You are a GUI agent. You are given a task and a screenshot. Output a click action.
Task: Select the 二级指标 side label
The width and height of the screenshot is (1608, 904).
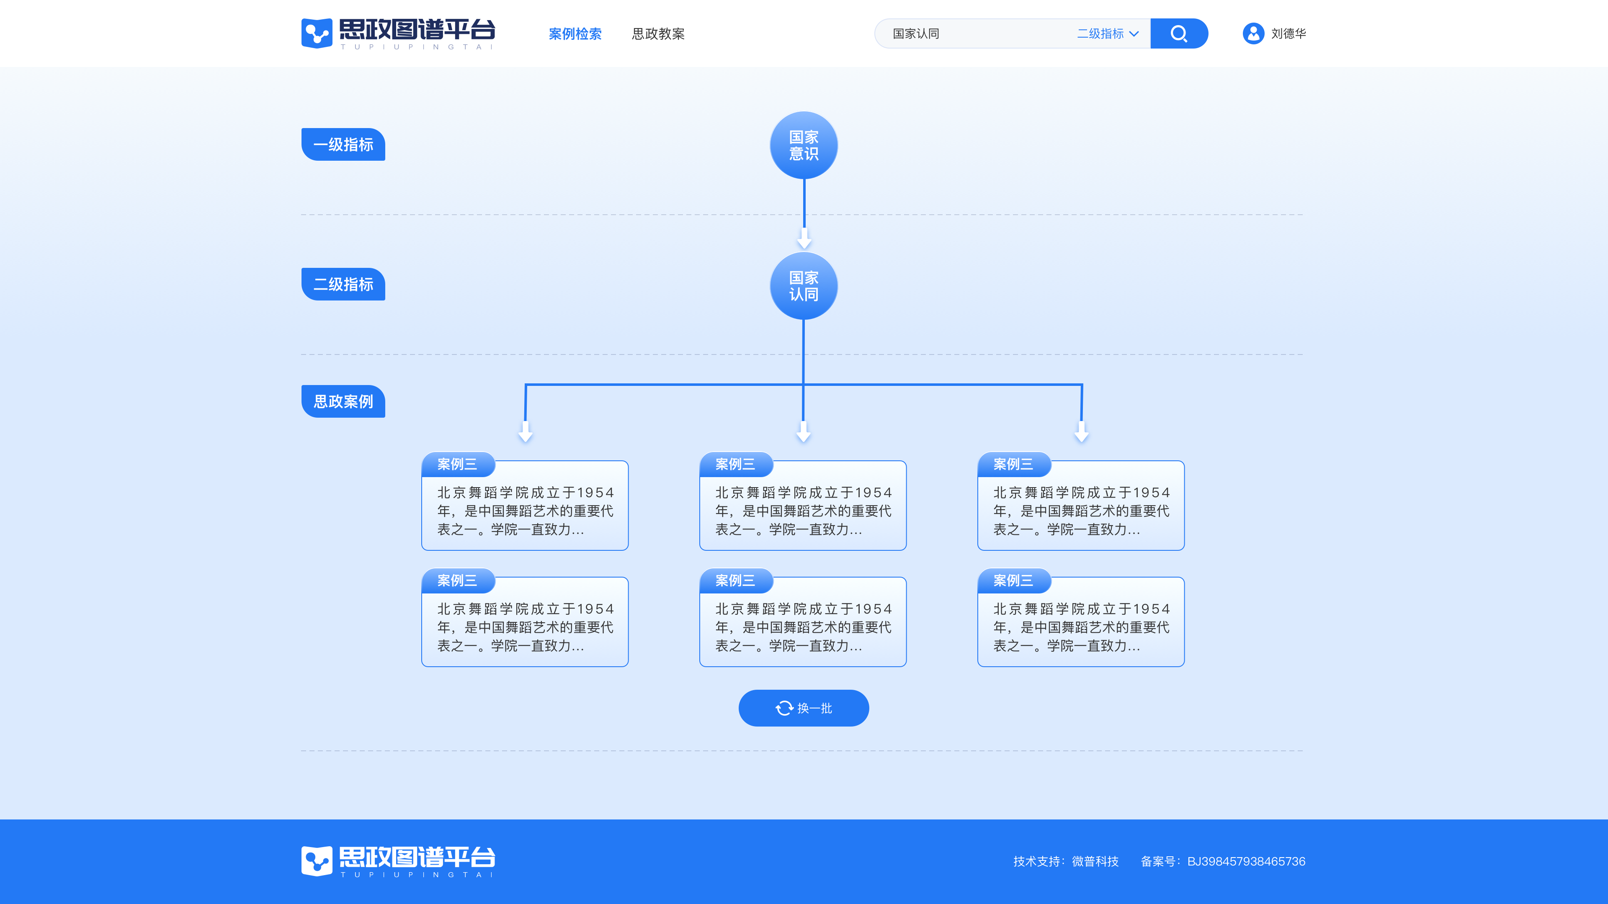click(x=343, y=285)
